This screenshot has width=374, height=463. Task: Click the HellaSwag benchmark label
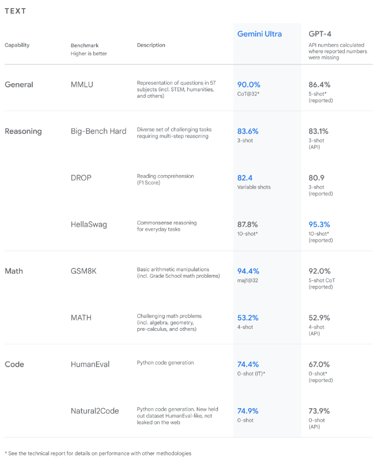pyautogui.click(x=89, y=225)
